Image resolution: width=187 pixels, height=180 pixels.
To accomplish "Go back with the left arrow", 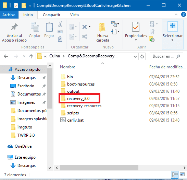I will [x=6, y=56].
